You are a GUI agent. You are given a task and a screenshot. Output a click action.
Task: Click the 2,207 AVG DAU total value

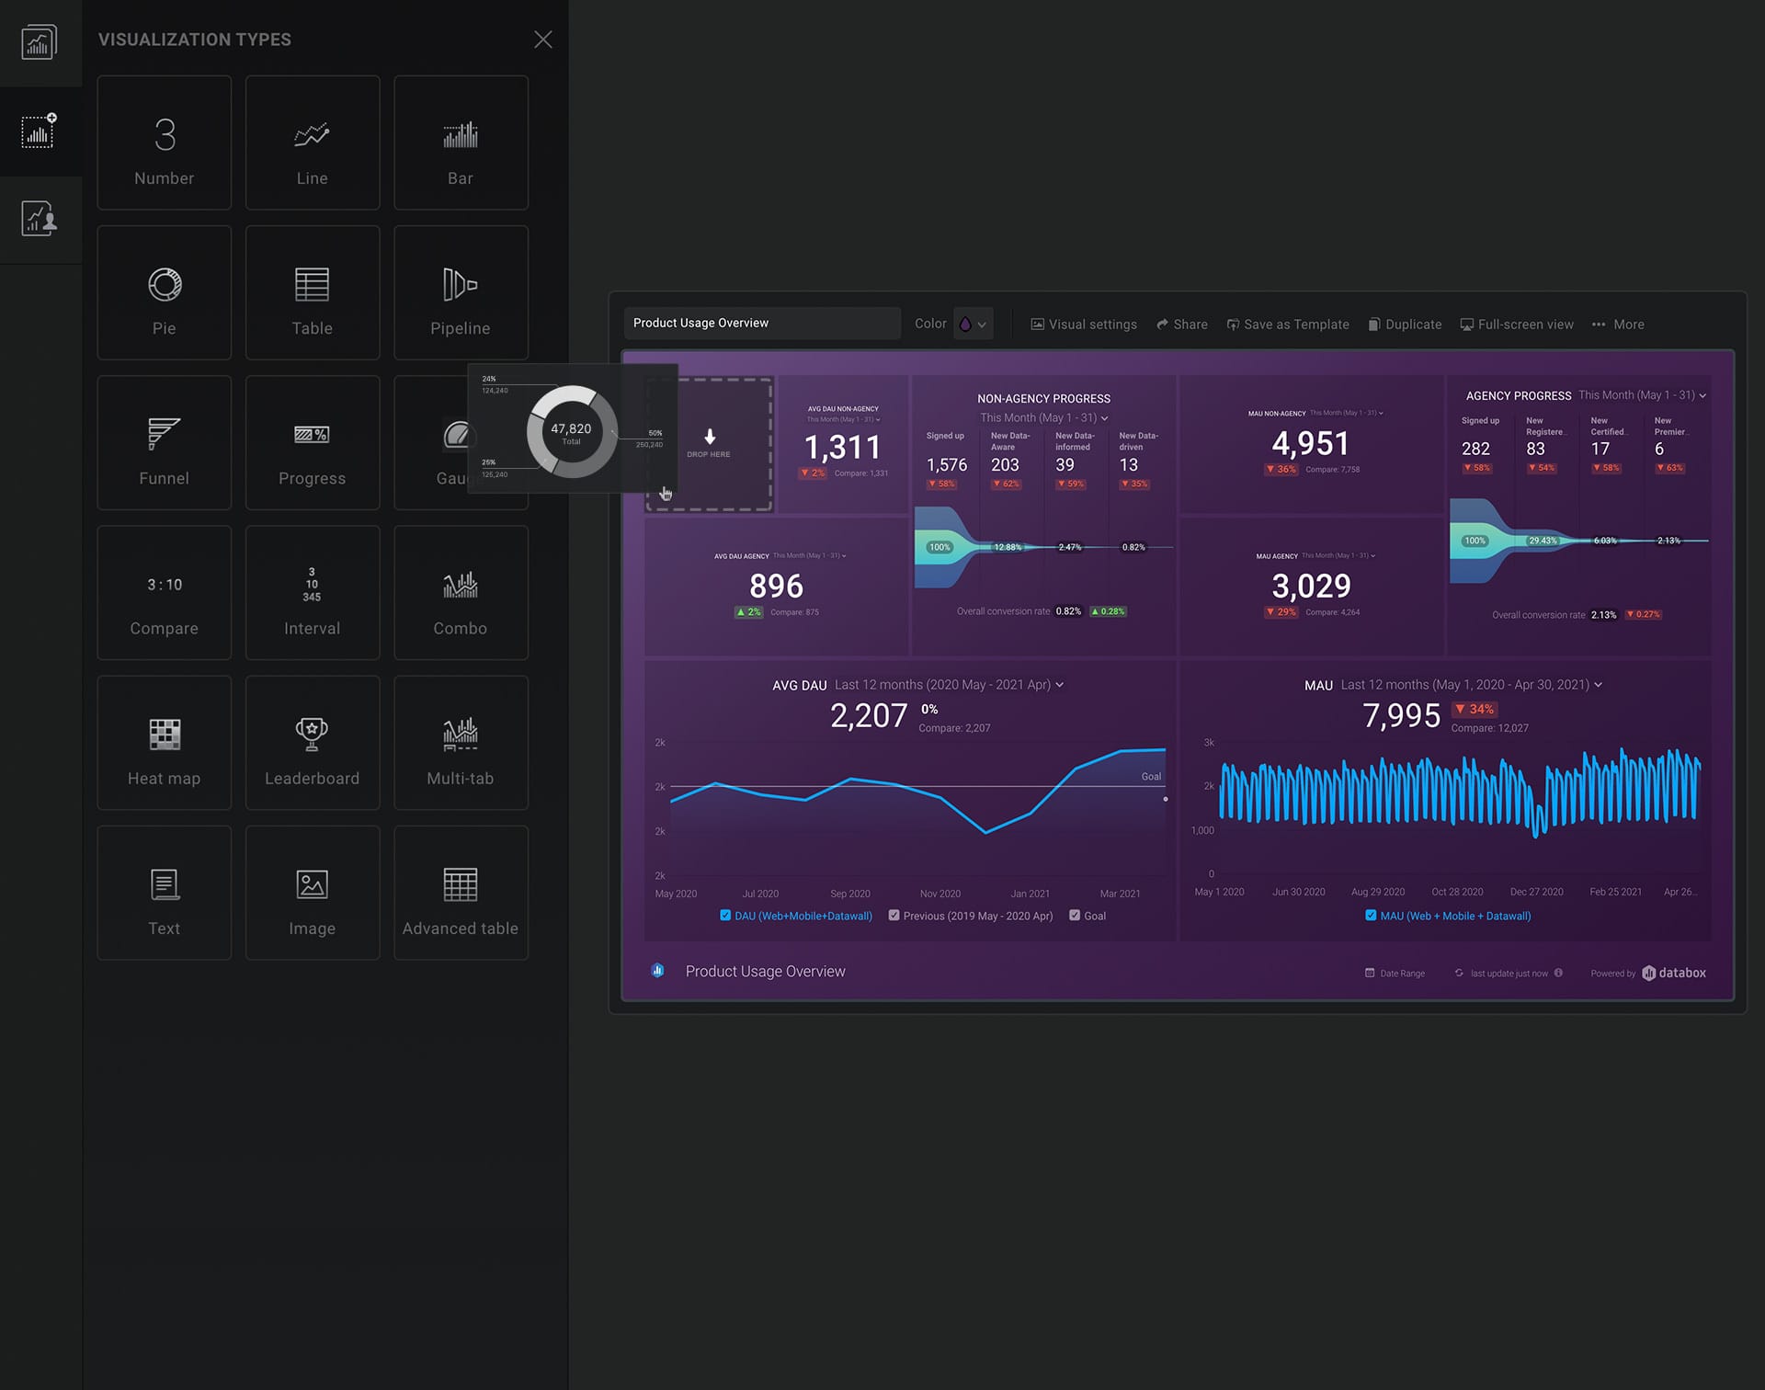[x=869, y=715]
